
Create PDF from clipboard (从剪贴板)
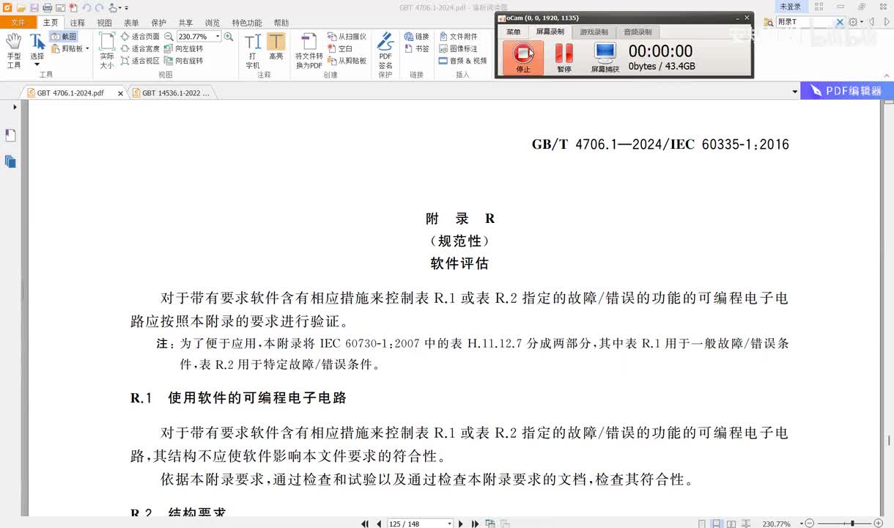pos(347,61)
